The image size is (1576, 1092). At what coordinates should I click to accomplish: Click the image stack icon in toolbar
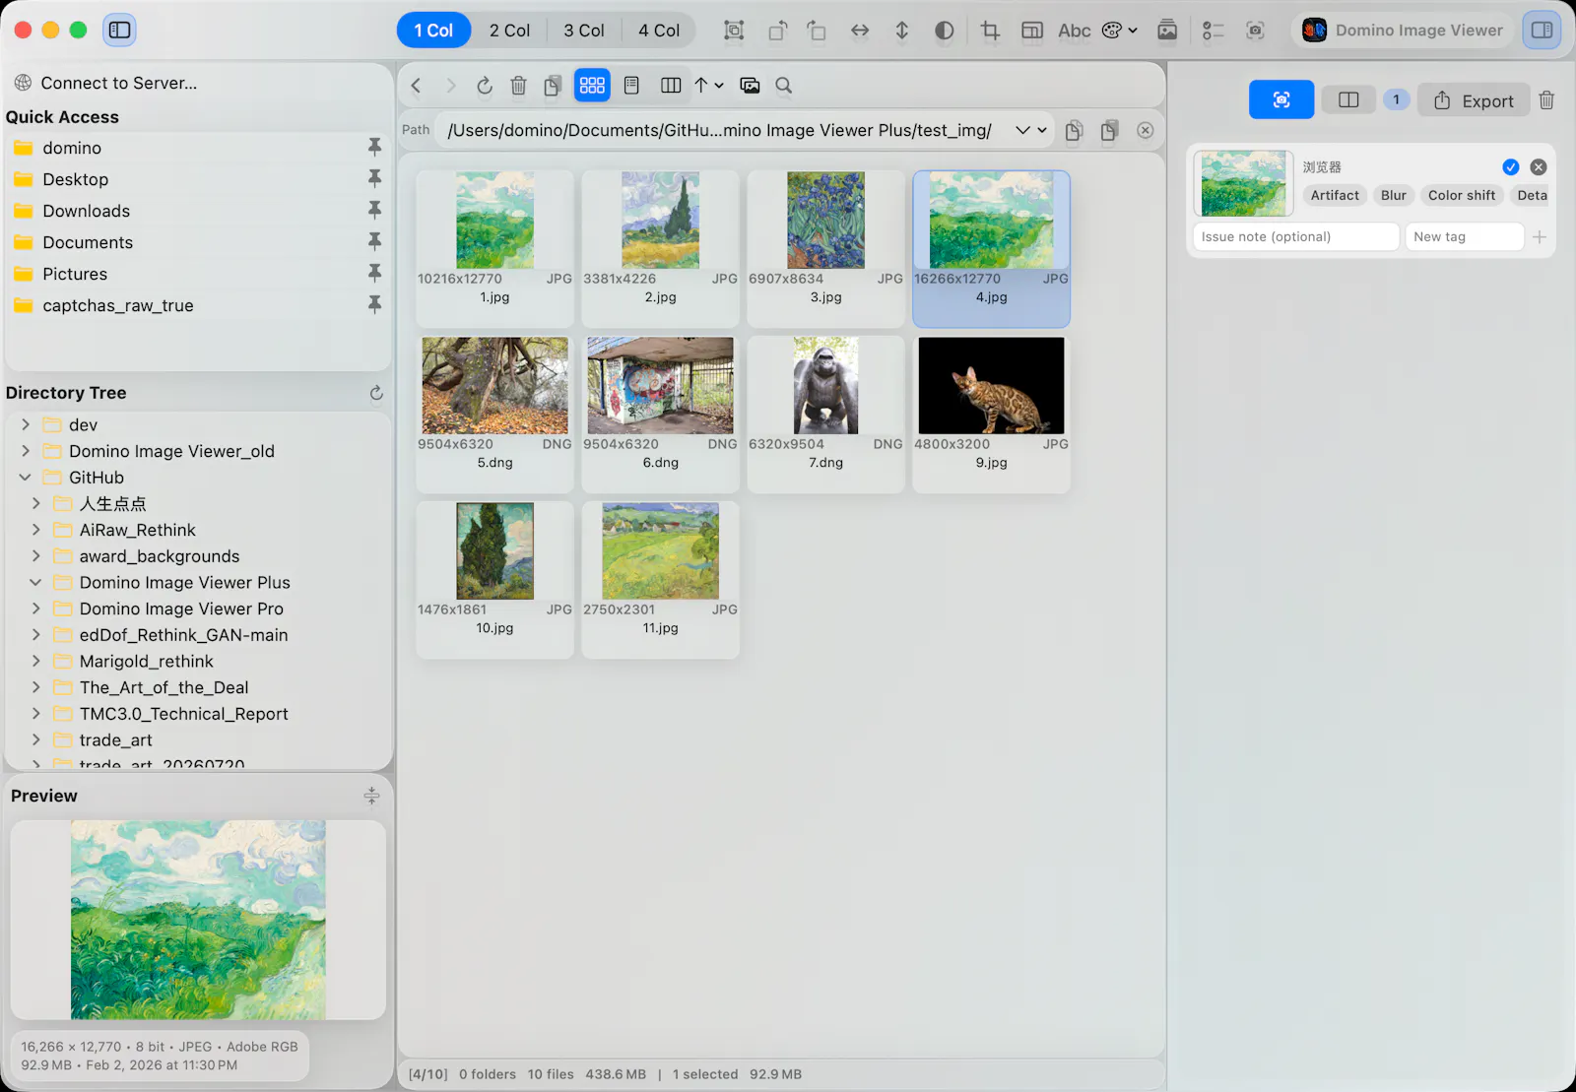click(1167, 31)
